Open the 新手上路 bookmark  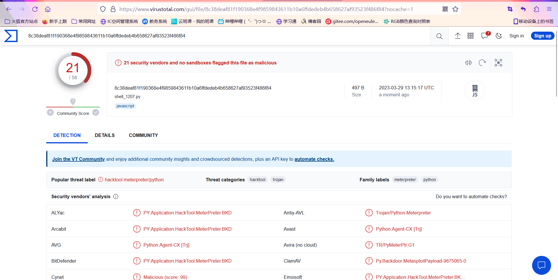coord(55,21)
